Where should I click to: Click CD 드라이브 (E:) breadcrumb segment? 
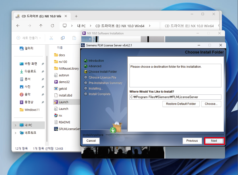pyautogui.click(x=120, y=26)
